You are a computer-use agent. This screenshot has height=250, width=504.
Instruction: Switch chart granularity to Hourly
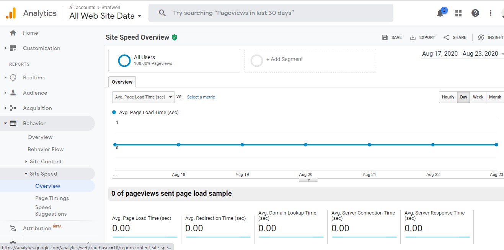click(x=448, y=97)
